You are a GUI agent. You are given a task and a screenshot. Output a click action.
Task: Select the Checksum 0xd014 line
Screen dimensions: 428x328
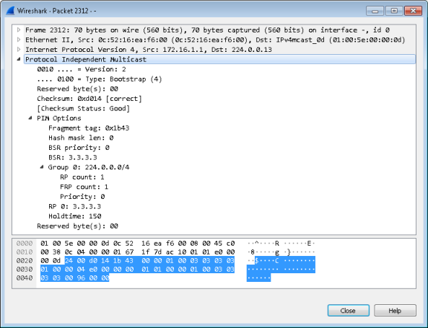pyautogui.click(x=89, y=99)
